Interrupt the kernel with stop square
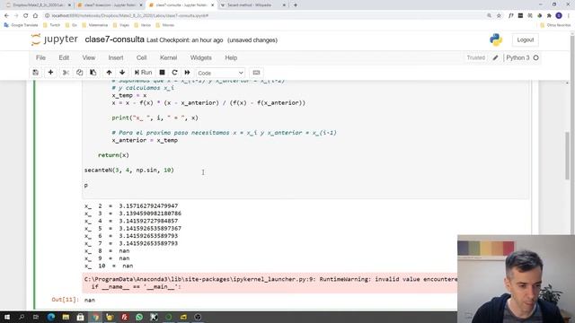 click(x=162, y=73)
